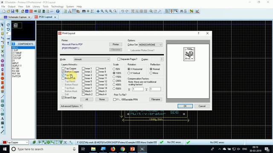Adjust the Copies spinner arrows

click(x=162, y=59)
